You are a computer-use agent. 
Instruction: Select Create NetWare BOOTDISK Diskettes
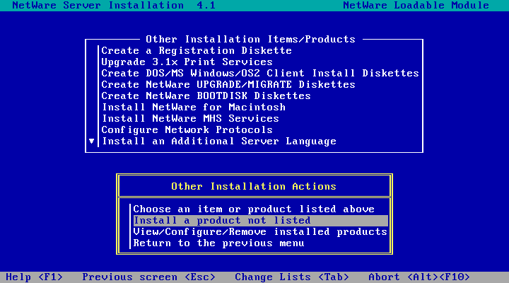pos(206,96)
